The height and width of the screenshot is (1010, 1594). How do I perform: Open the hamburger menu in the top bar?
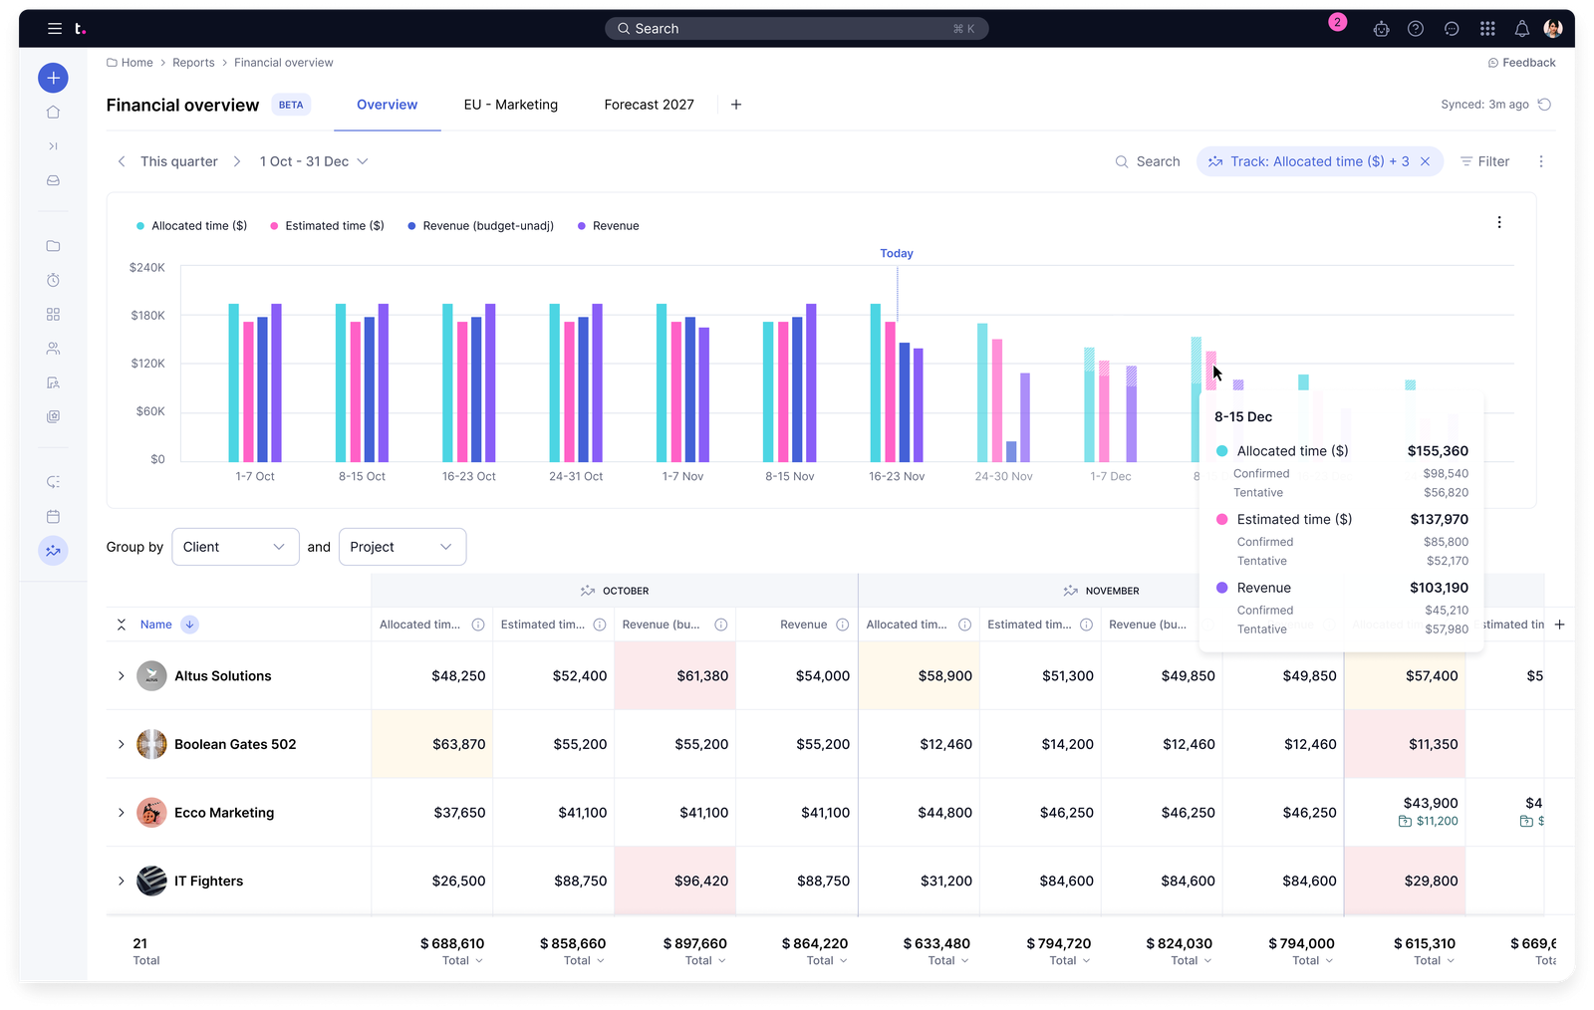[x=55, y=29]
